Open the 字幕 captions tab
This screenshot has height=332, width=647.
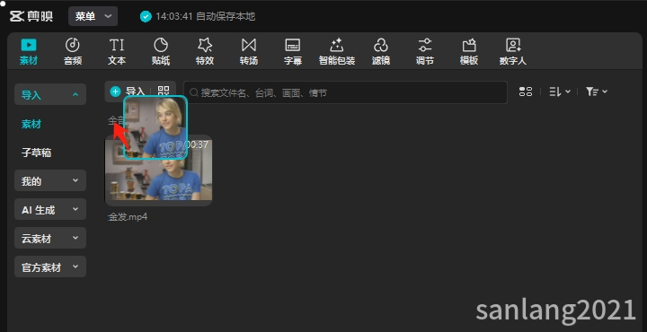(x=293, y=51)
